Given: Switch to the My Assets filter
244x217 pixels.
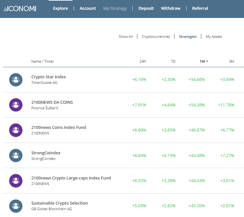Looking at the screenshot, I should coord(214,37).
